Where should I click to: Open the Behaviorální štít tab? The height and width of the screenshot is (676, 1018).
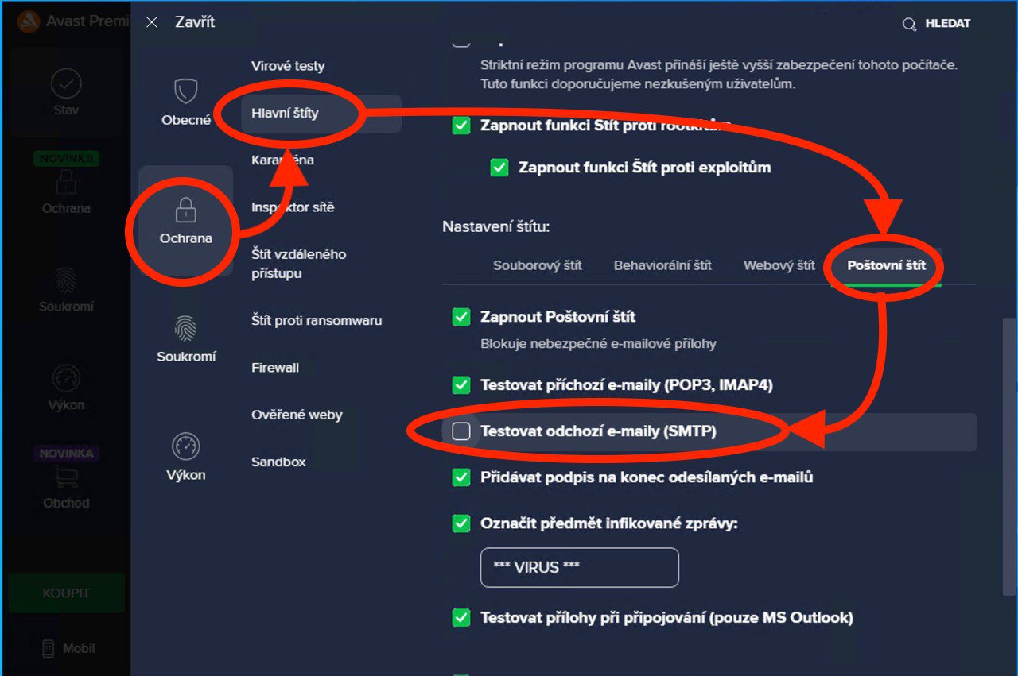662,265
